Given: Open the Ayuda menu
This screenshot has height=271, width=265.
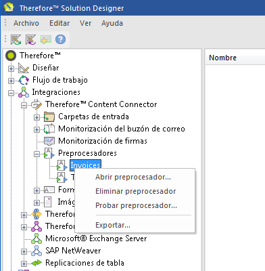Looking at the screenshot, I should pos(112,23).
